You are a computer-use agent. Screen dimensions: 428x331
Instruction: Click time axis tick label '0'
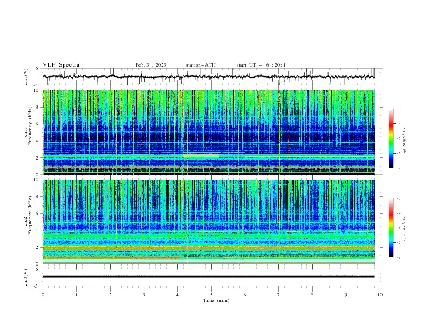coord(43,295)
